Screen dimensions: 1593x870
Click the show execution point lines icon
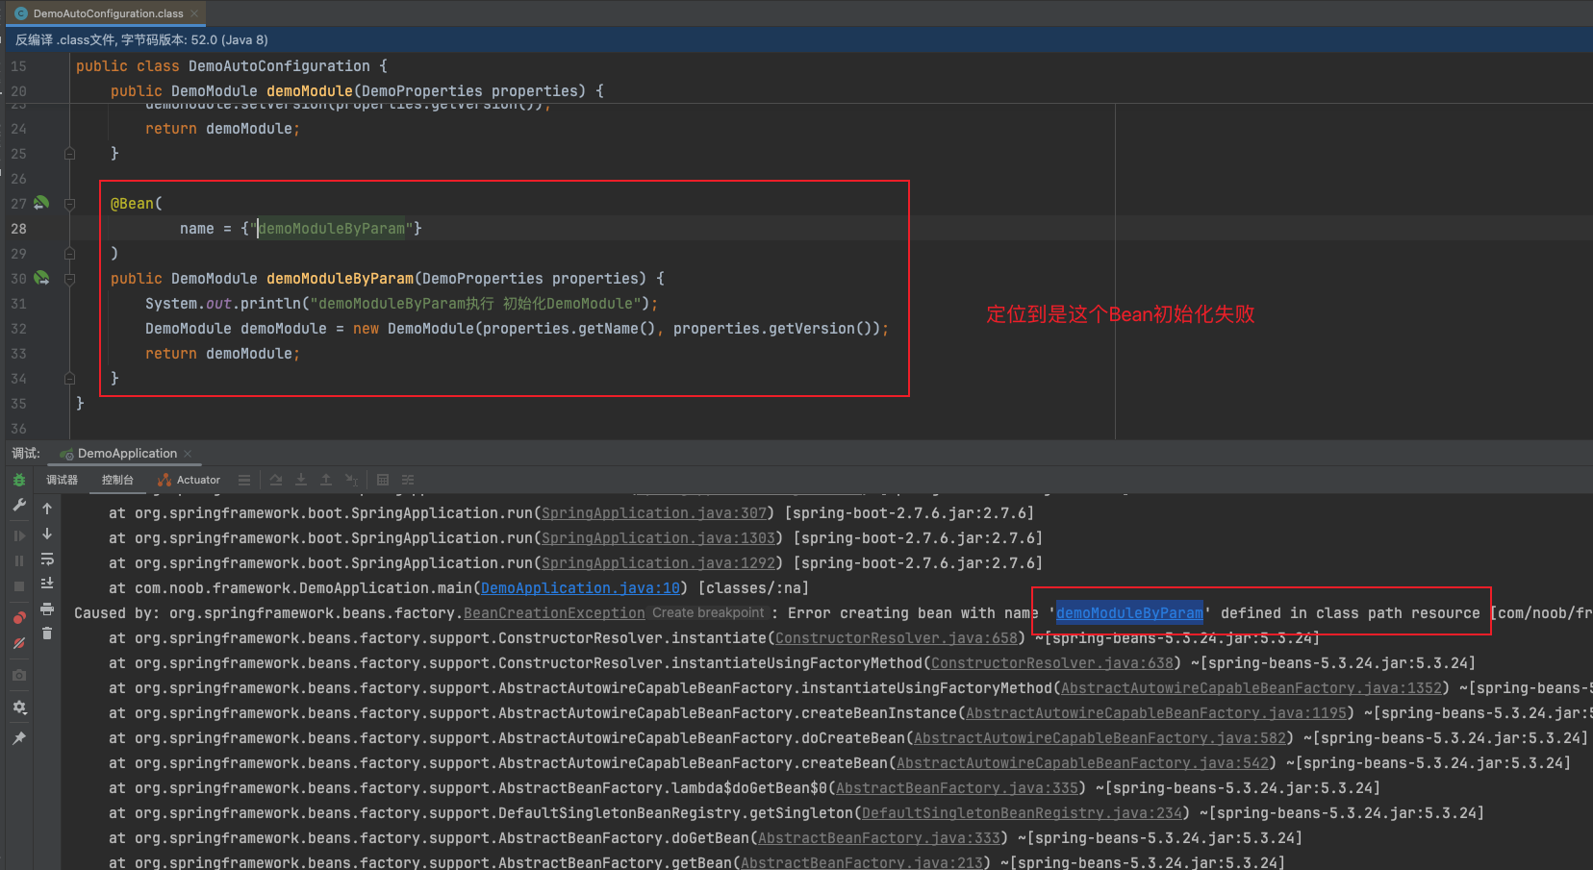coord(244,480)
